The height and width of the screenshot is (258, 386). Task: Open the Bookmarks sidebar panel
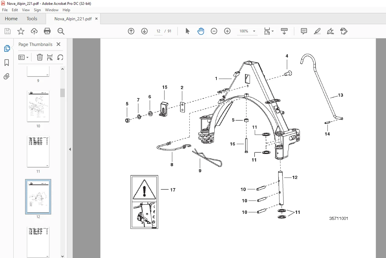pos(7,63)
